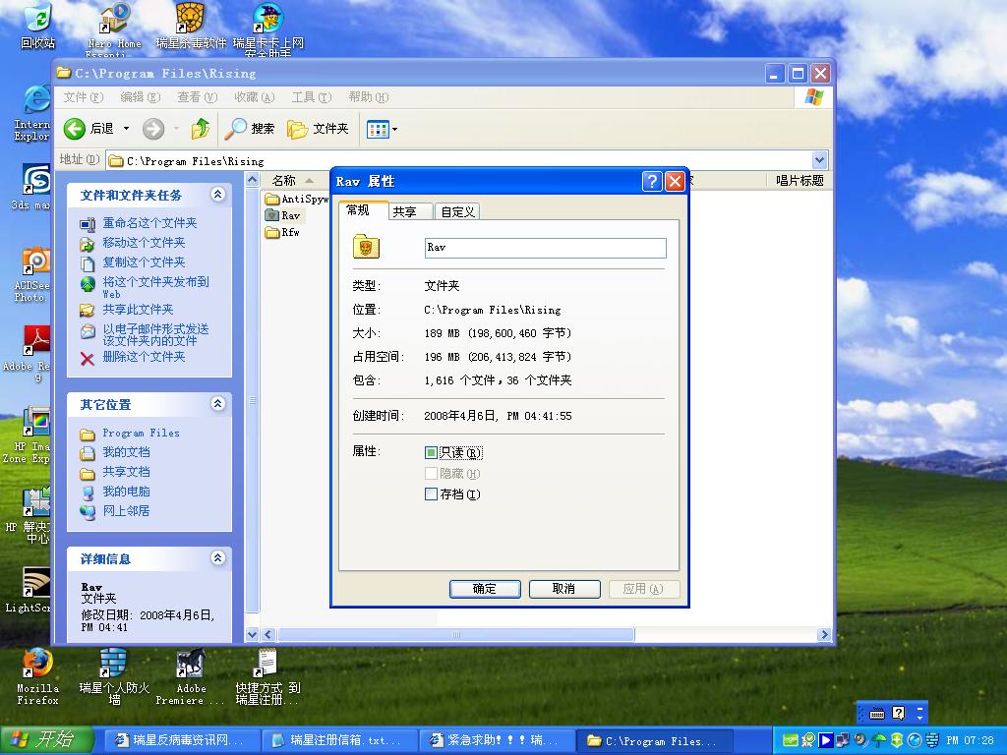
Task: Click share this folder task link
Action: click(x=138, y=310)
